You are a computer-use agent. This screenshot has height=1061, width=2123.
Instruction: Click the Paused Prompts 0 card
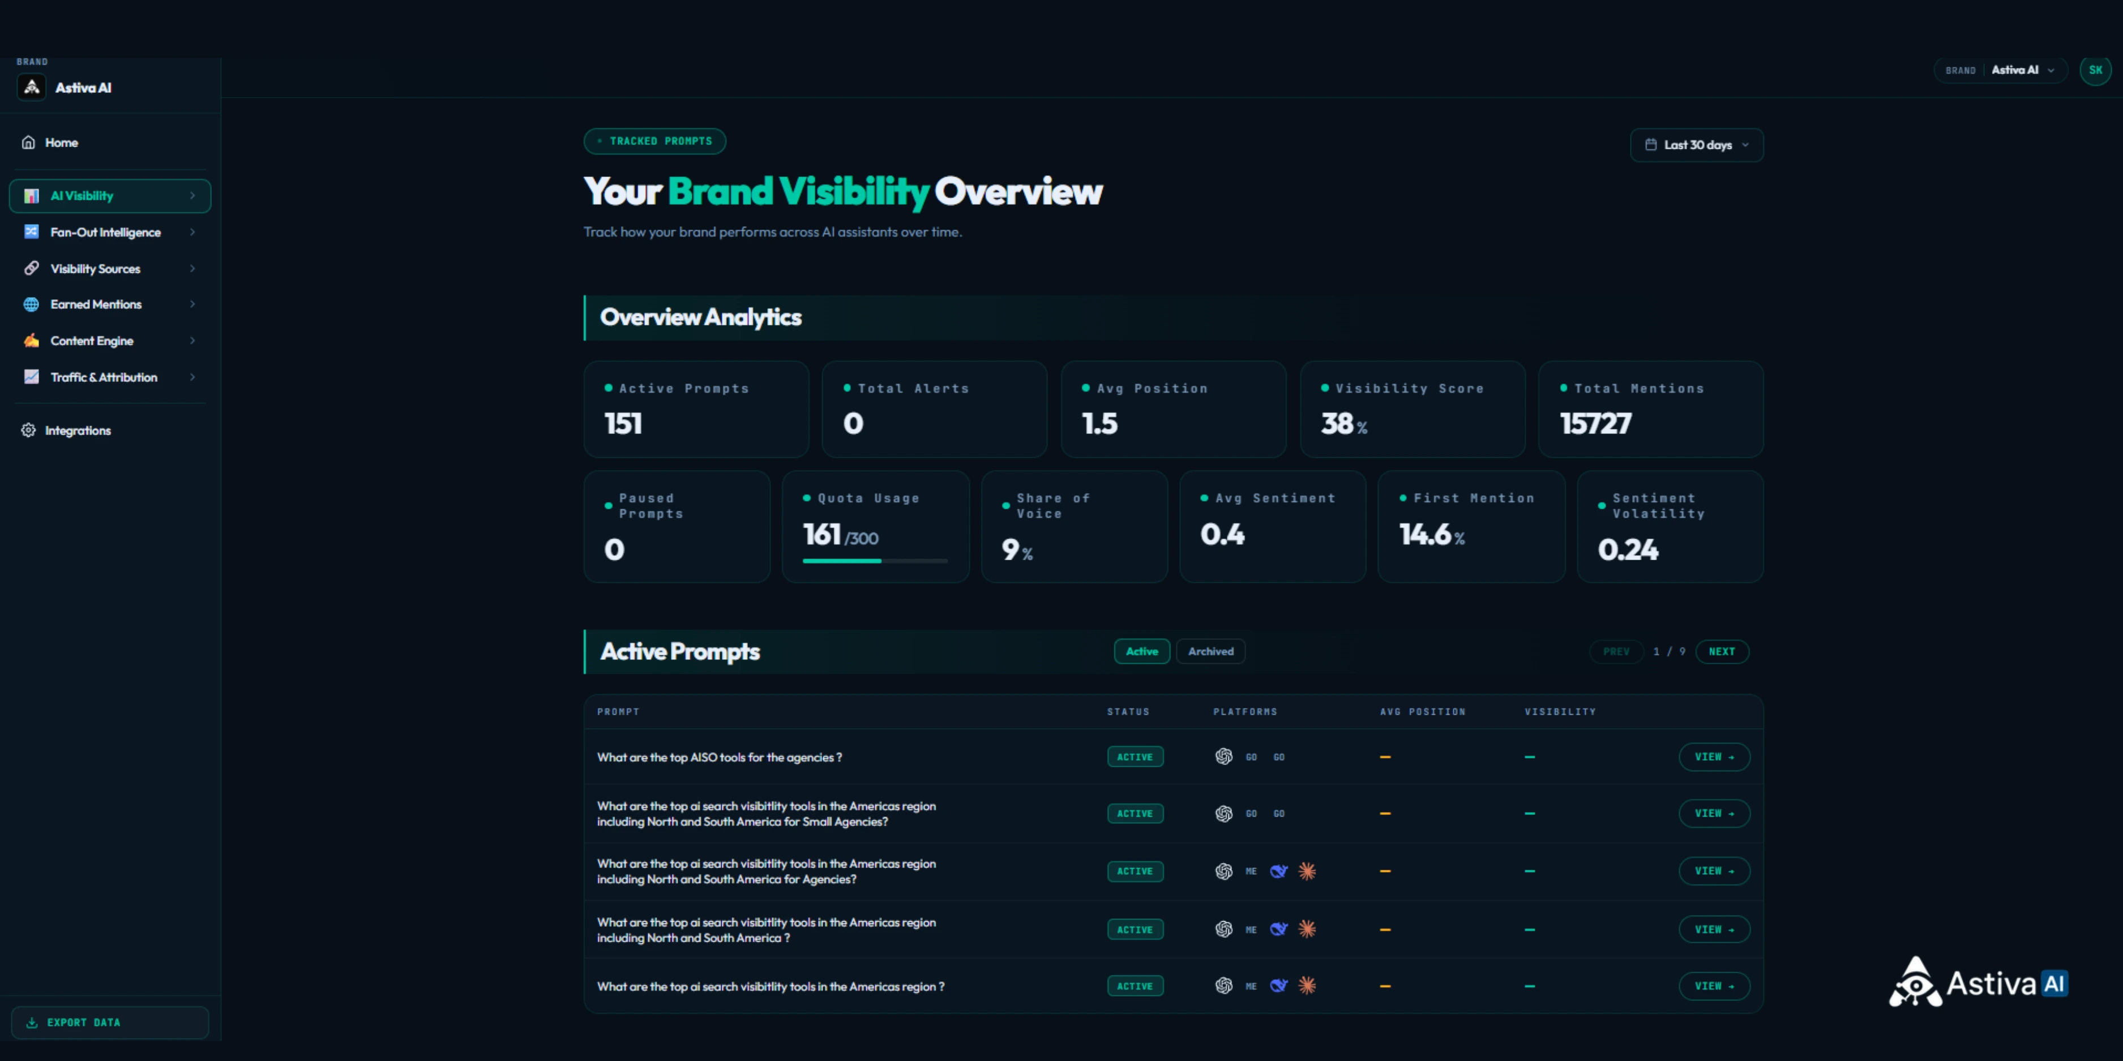tap(678, 527)
